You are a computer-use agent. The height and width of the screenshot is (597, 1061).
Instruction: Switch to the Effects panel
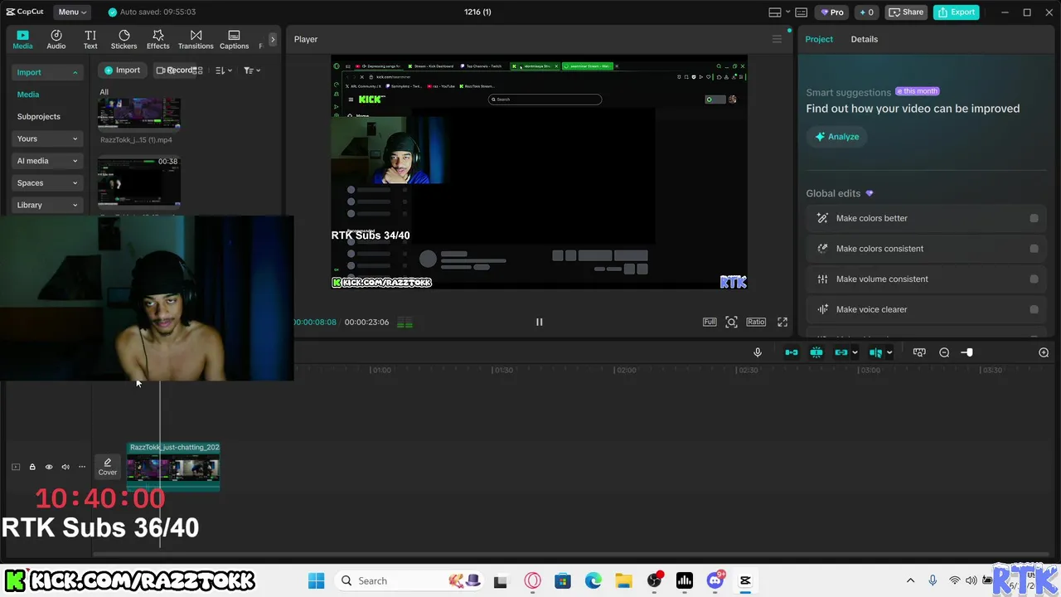point(157,39)
